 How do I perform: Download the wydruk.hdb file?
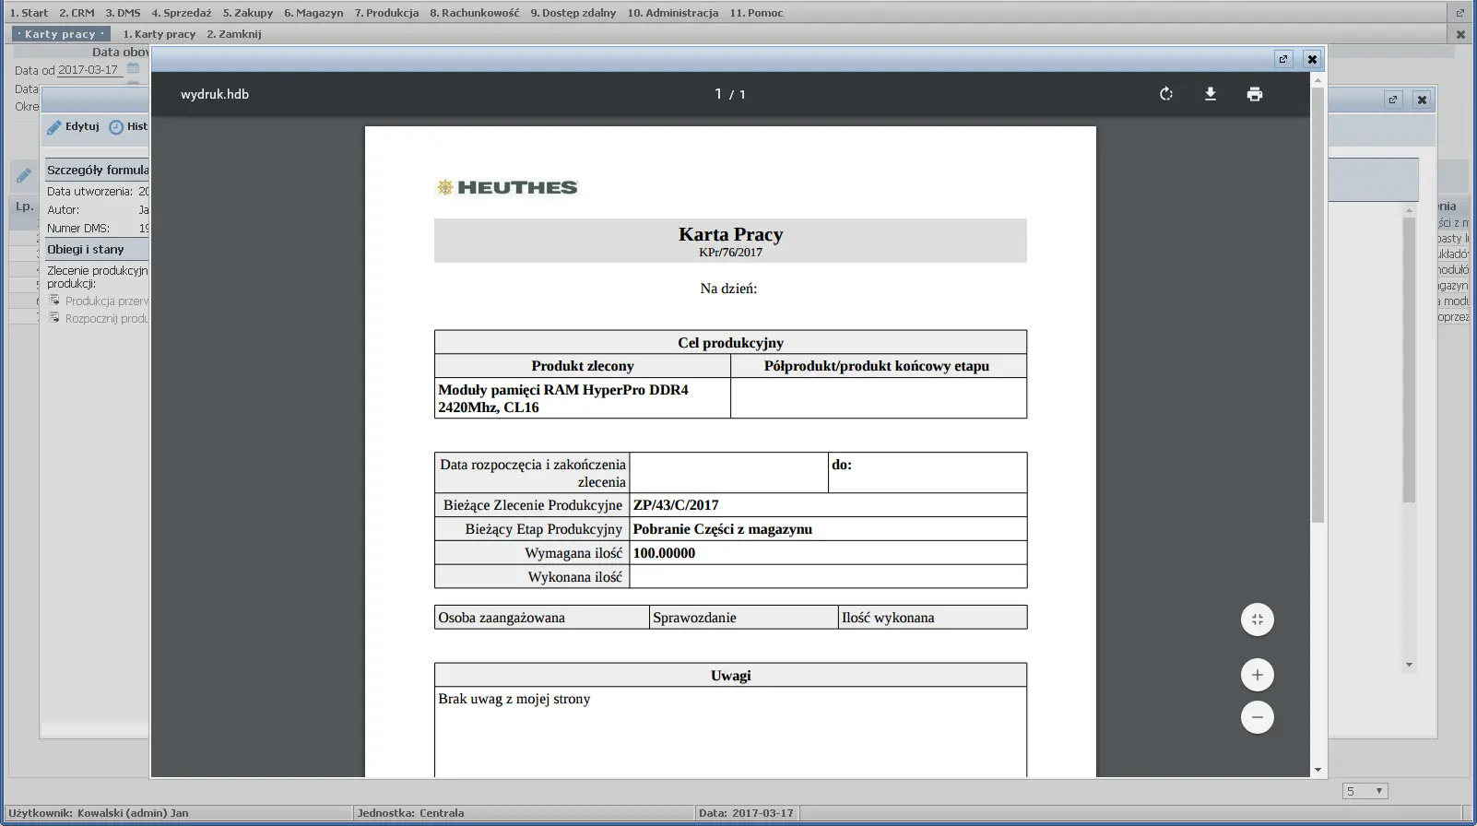point(1210,94)
